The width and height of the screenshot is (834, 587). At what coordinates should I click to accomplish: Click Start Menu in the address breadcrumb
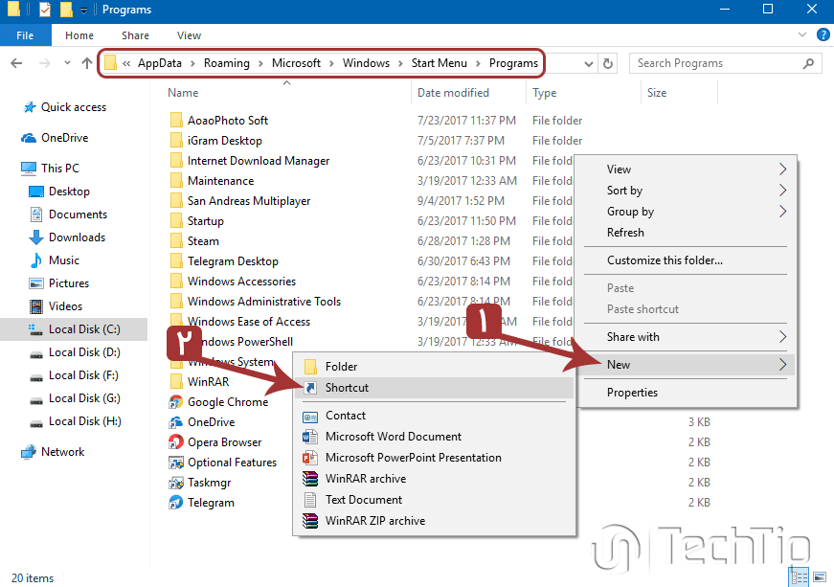[x=440, y=63]
